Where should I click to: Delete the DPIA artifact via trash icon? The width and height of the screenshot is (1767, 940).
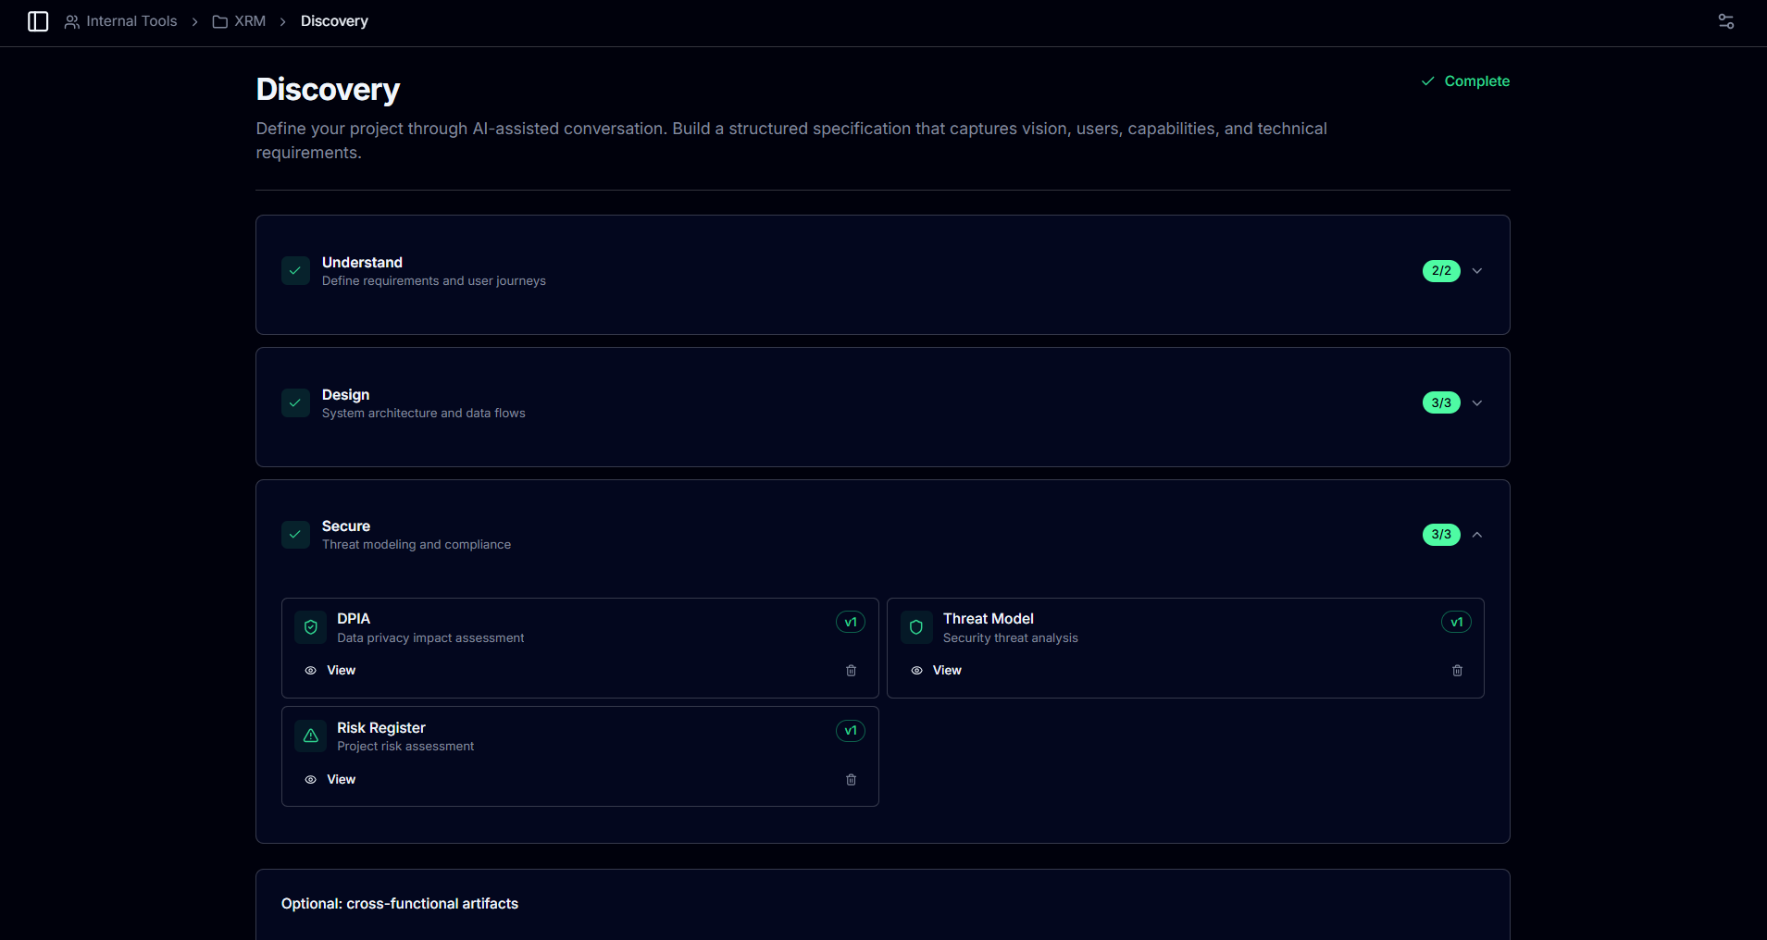pos(852,671)
